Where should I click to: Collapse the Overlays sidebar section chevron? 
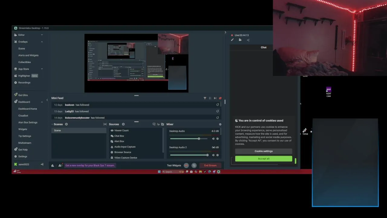click(x=42, y=42)
